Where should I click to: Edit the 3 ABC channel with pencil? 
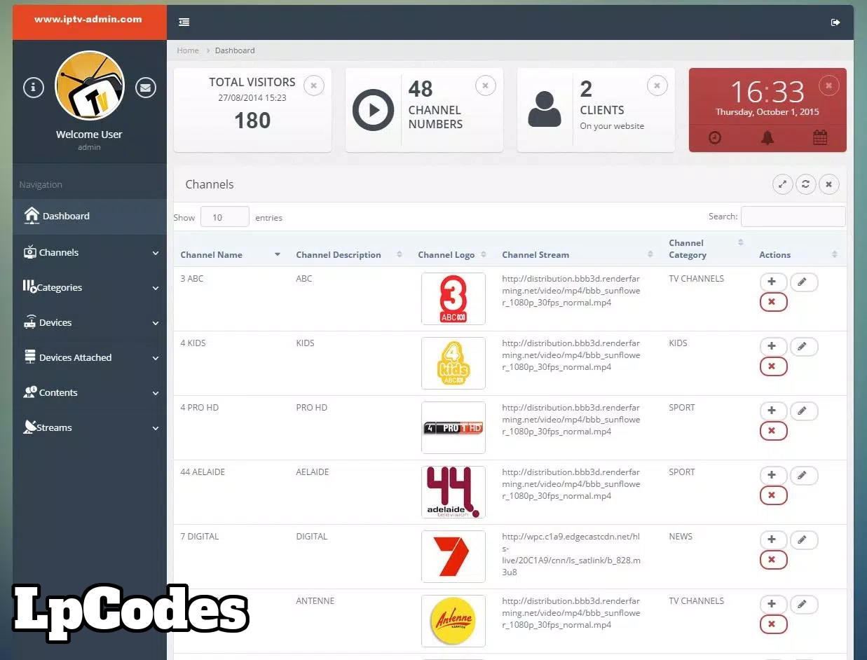(803, 282)
